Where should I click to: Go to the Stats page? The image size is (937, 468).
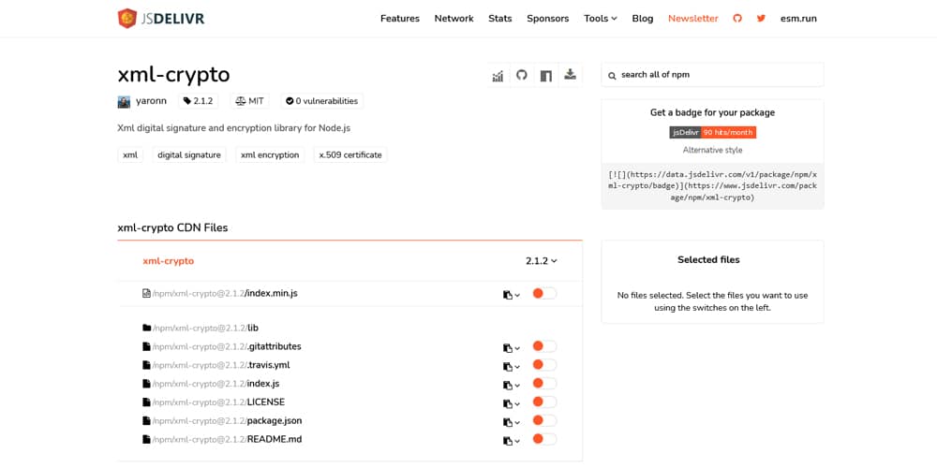(500, 19)
